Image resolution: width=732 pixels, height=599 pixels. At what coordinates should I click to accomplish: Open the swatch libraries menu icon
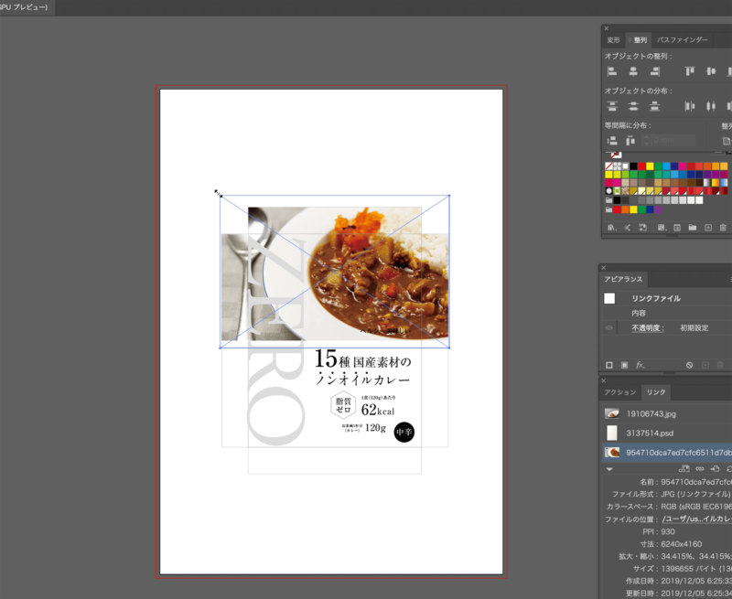(611, 227)
